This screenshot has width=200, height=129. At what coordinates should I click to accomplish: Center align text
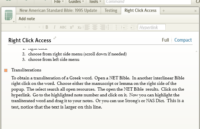pyautogui.click(x=95, y=27)
